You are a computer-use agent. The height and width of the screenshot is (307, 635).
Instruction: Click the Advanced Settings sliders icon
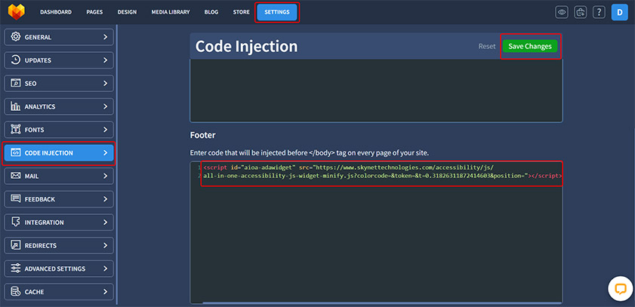[x=16, y=269]
